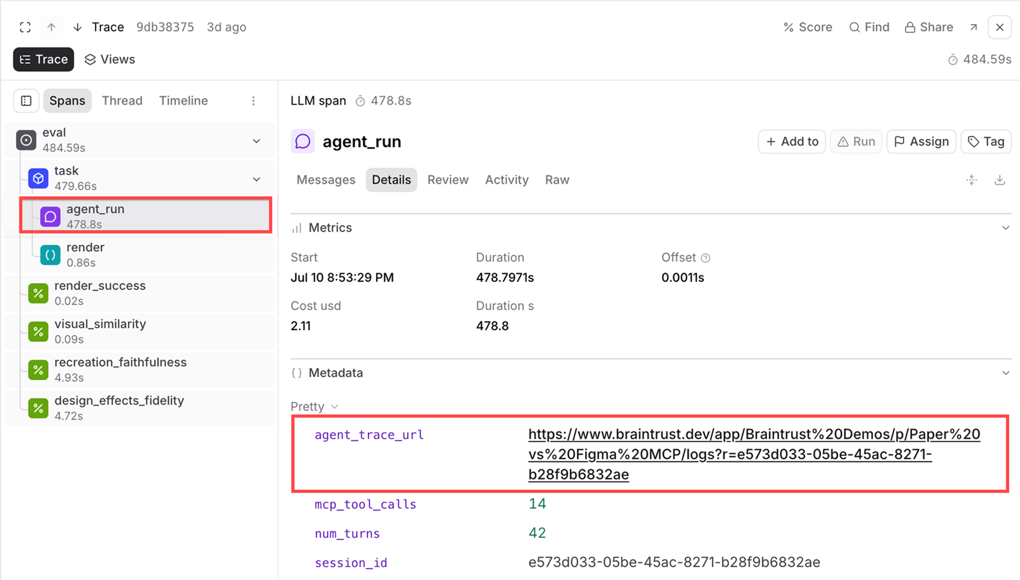1020x580 pixels.
Task: Click the Start time Jul 10 8:53:29 PM
Action: coord(342,278)
